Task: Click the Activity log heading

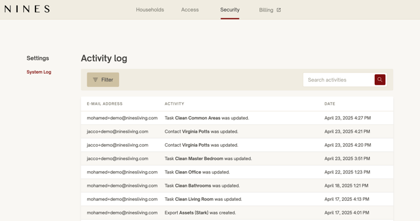Action: tap(104, 58)
